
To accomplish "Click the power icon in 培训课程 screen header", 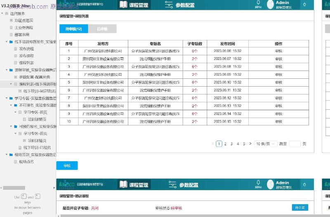I will click(x=304, y=184).
